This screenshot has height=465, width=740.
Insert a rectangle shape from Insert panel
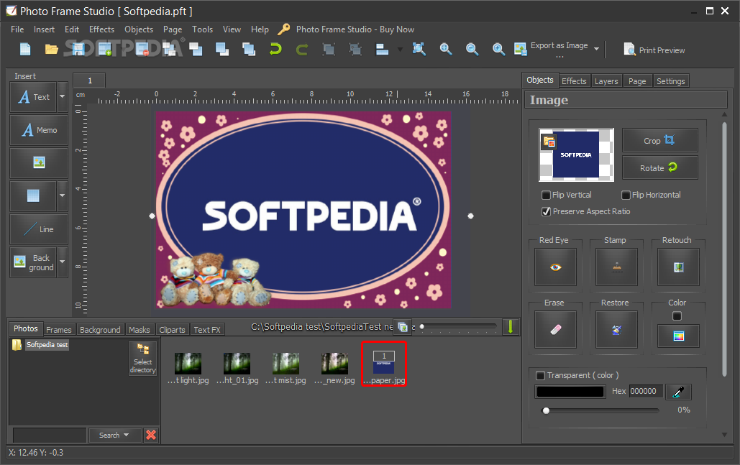point(33,195)
